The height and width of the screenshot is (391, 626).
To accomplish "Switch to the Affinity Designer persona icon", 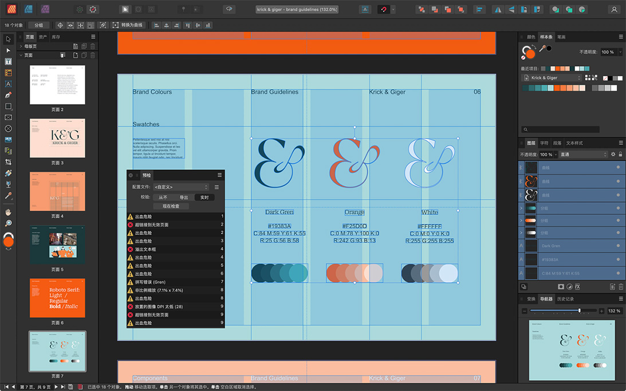I will pos(28,9).
